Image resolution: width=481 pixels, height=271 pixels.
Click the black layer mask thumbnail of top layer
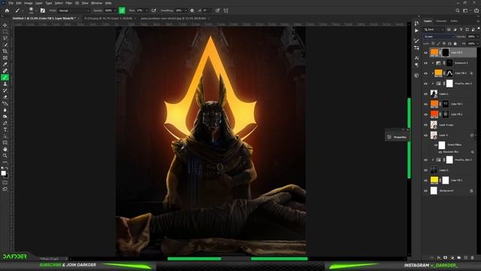(446, 53)
